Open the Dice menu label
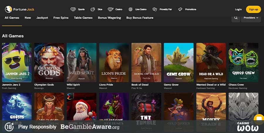This screenshot has width=264, height=133. point(100,9)
